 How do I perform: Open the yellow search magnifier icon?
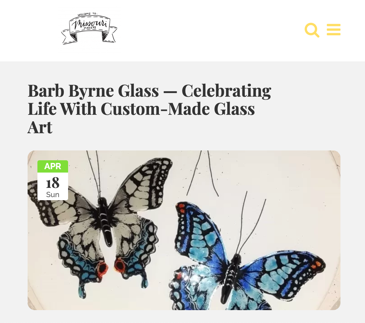[312, 30]
